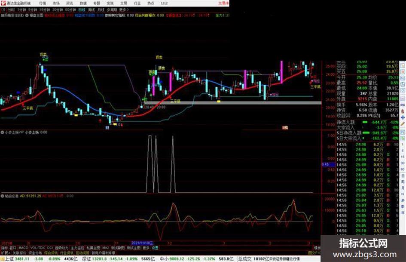
Task: Open the 关联报价 tab
Action: pyautogui.click(x=19, y=253)
